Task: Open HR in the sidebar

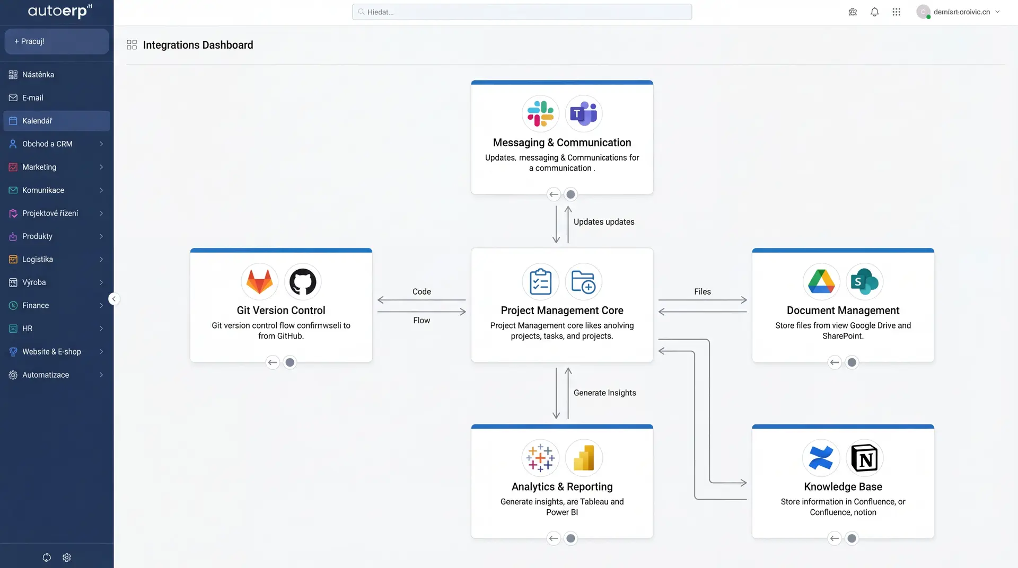Action: tap(57, 329)
